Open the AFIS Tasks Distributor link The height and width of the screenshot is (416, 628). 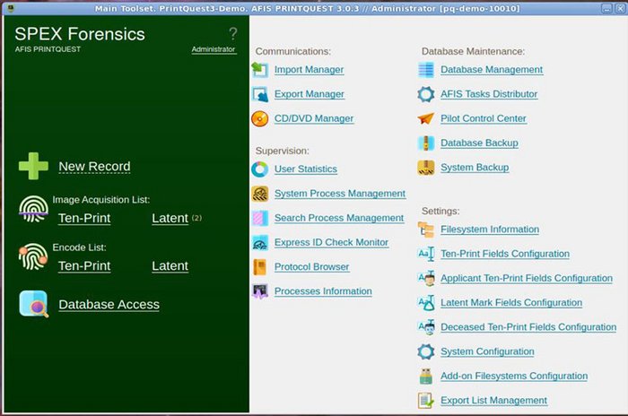click(x=489, y=94)
